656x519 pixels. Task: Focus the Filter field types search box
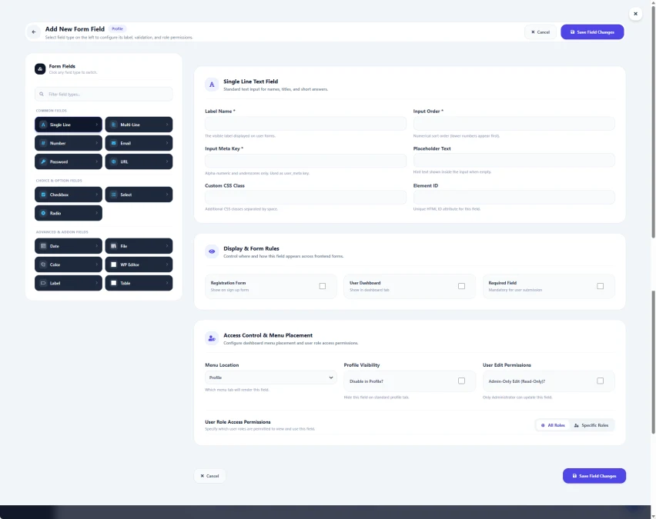104,94
